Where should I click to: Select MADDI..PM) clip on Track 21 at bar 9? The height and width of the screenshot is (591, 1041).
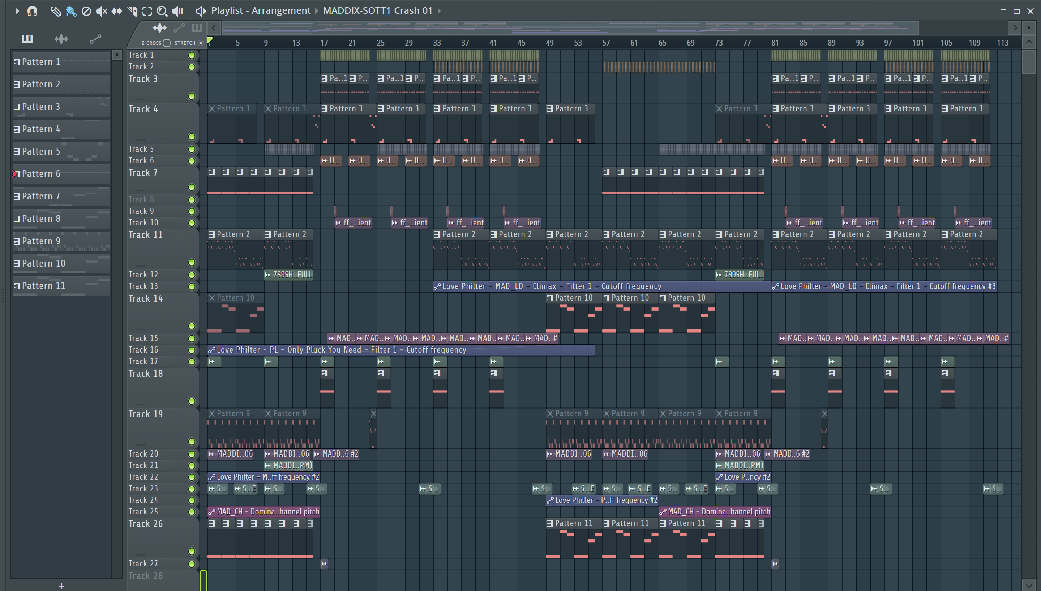pos(289,466)
